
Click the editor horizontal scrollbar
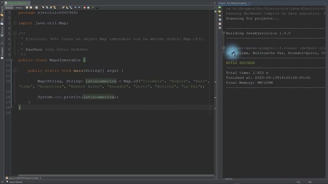pos(116,175)
